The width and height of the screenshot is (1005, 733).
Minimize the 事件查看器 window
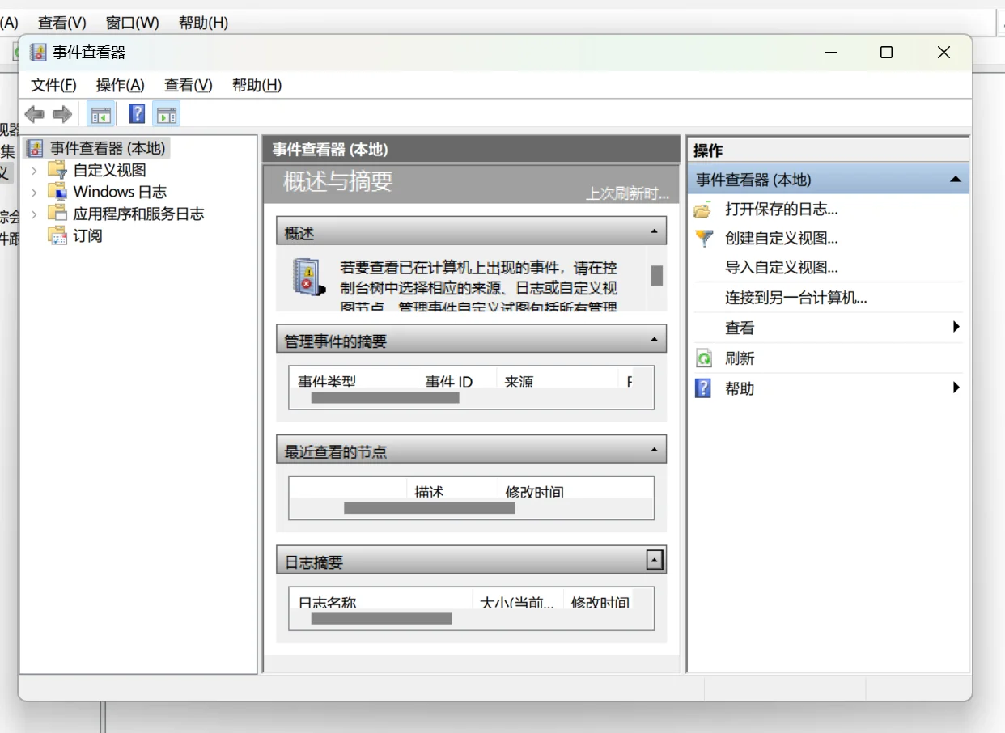[830, 53]
